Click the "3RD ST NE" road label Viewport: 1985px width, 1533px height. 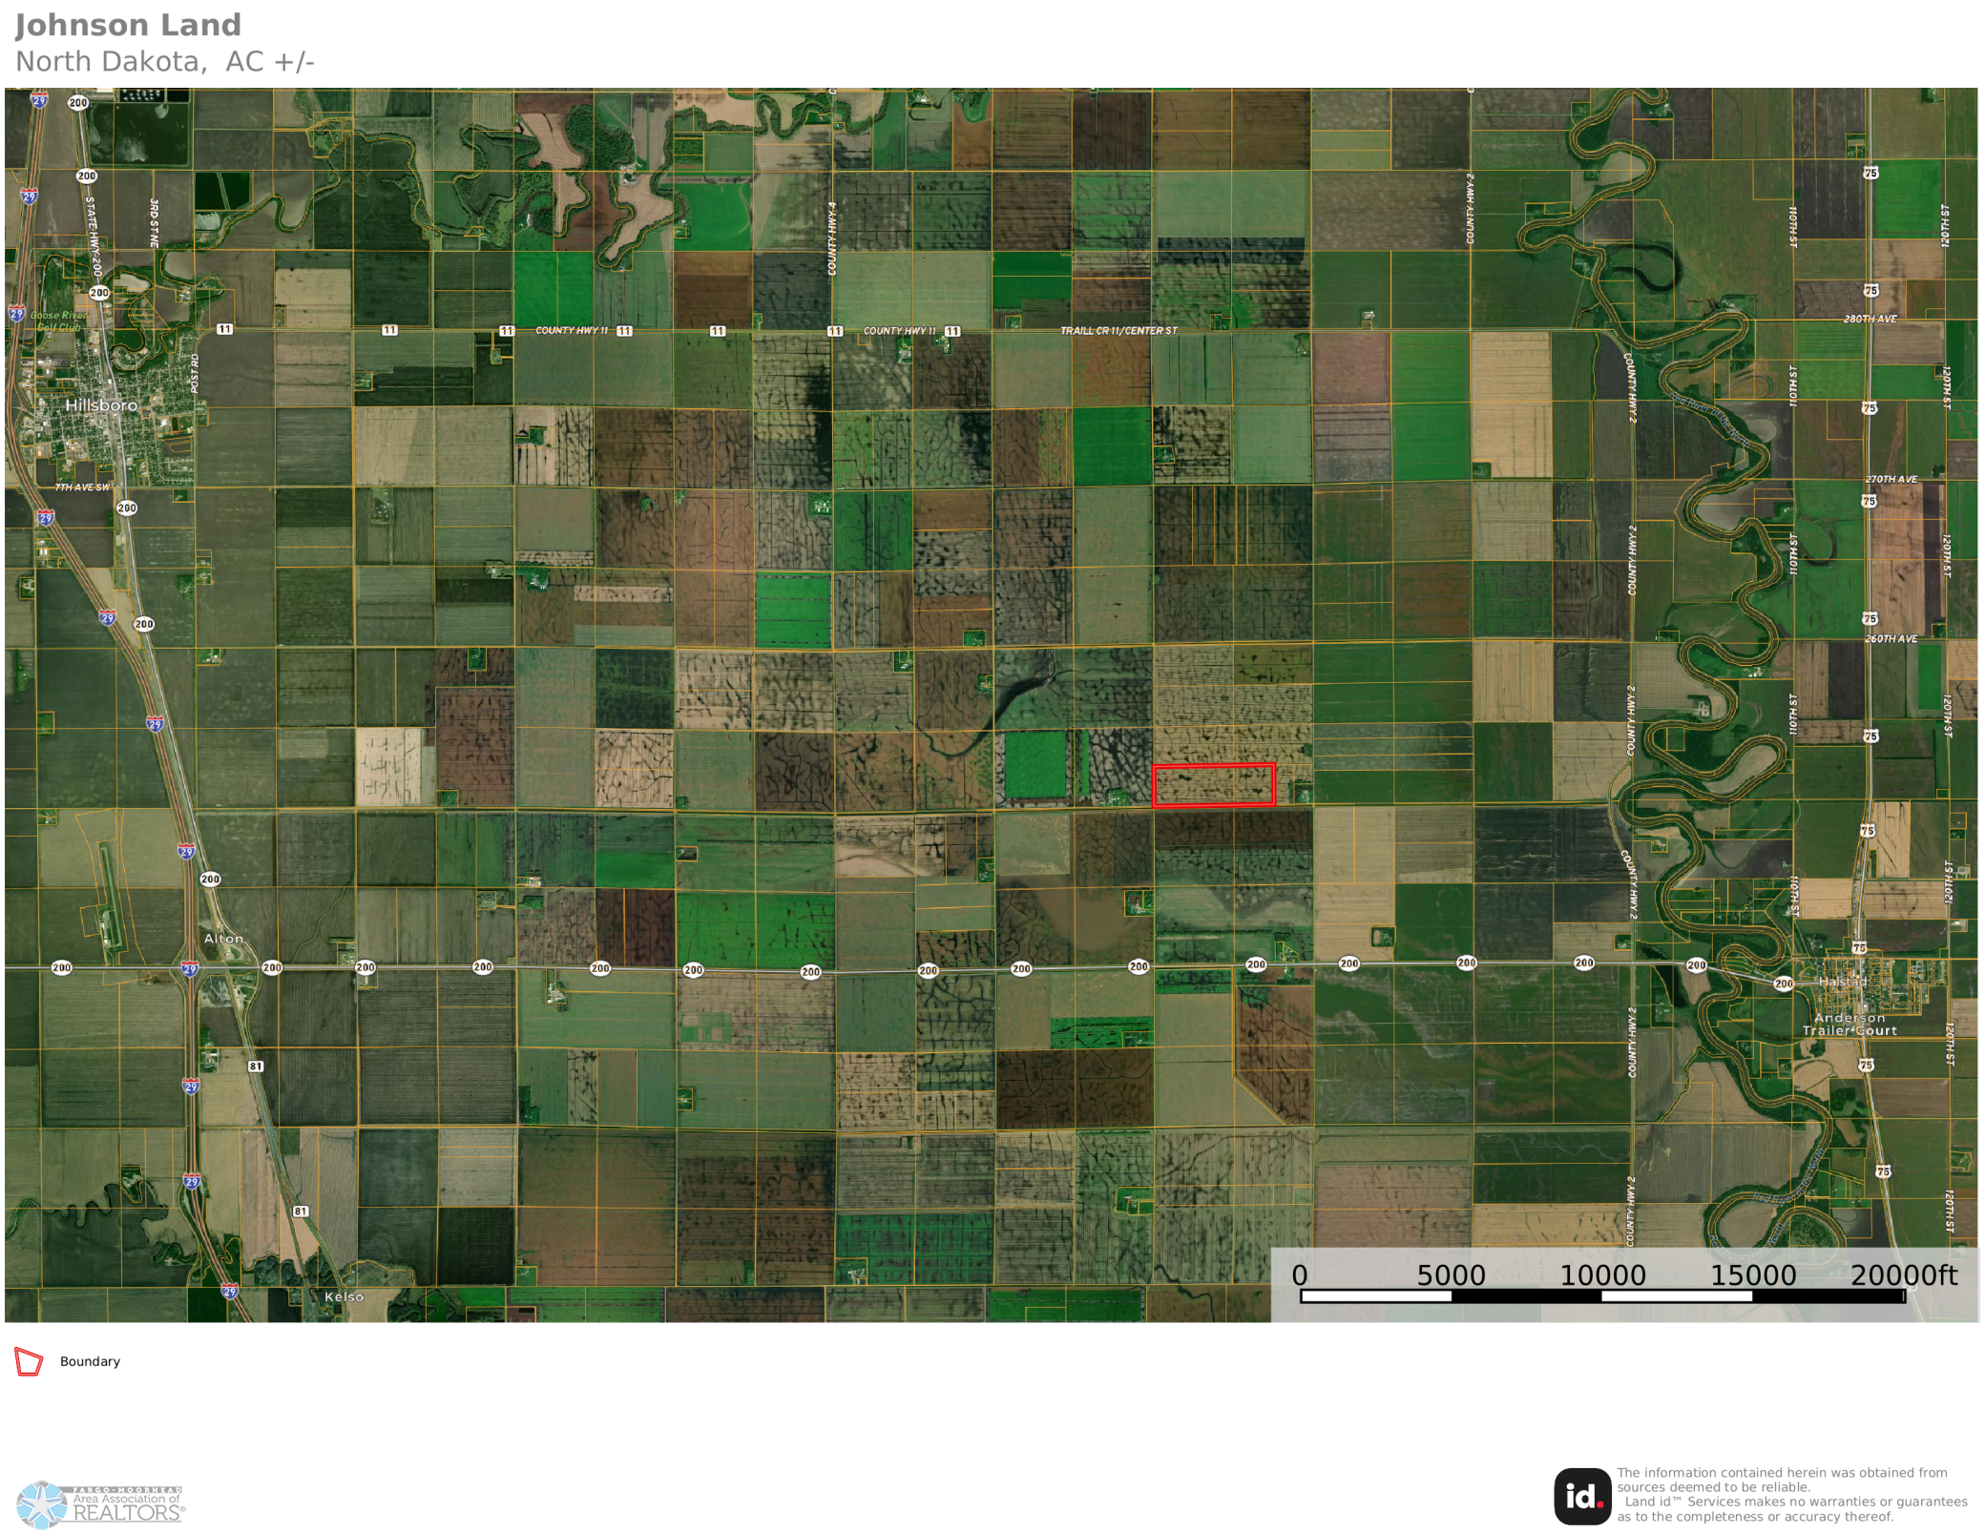(x=154, y=223)
